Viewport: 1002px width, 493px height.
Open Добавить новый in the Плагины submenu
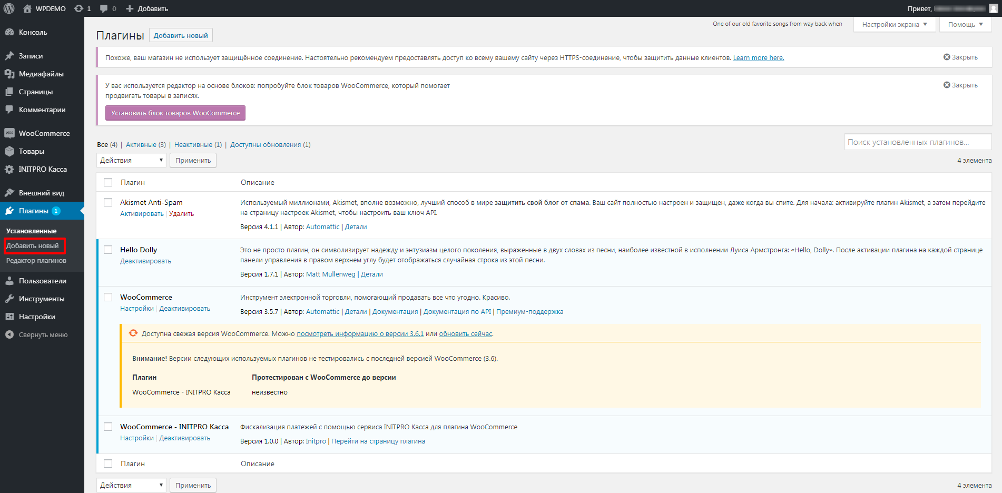pos(33,246)
